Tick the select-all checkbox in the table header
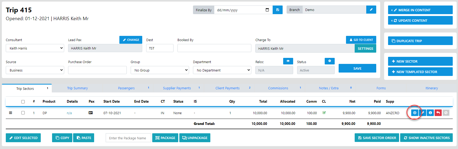This screenshot has width=458, height=149. click(x=23, y=102)
